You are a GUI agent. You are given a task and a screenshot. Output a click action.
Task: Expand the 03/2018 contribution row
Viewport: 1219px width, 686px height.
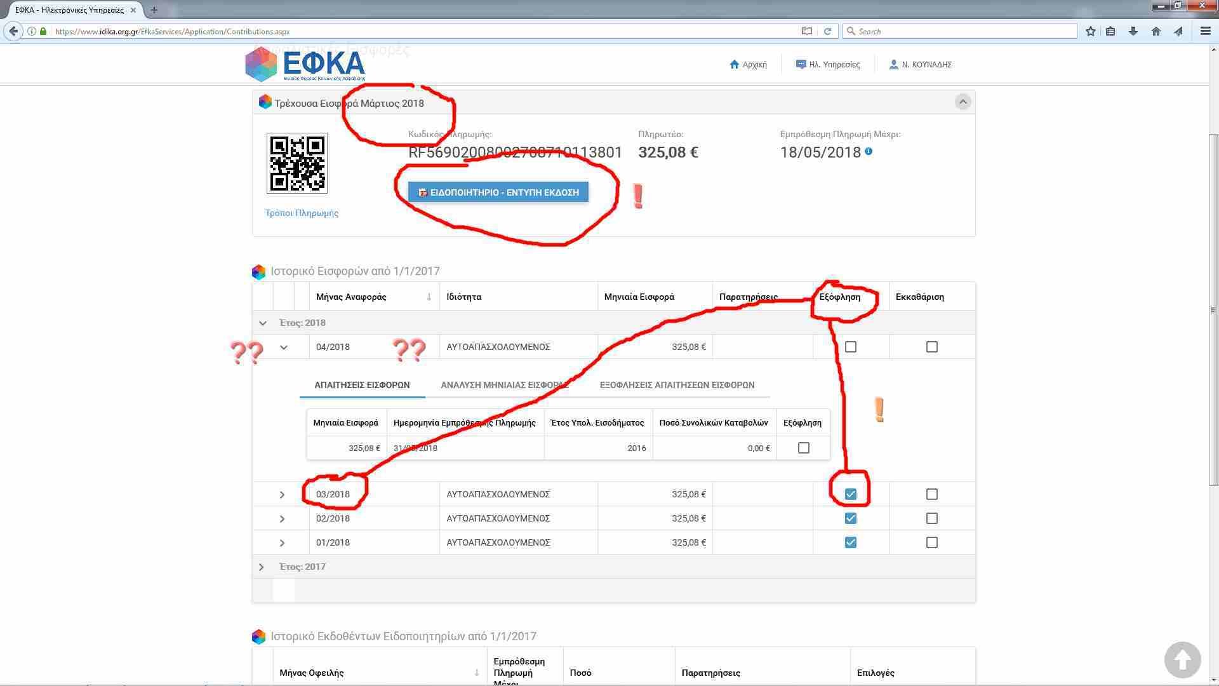click(283, 495)
